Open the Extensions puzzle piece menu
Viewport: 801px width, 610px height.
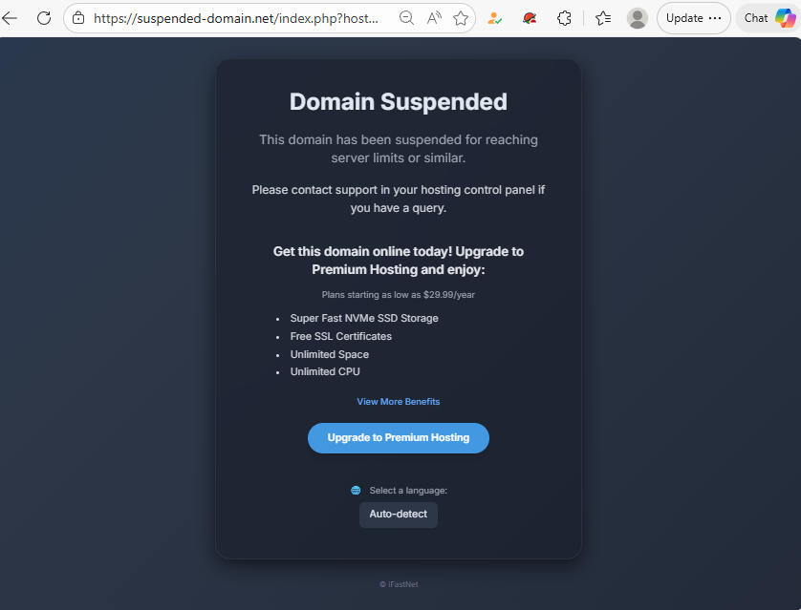coord(564,18)
